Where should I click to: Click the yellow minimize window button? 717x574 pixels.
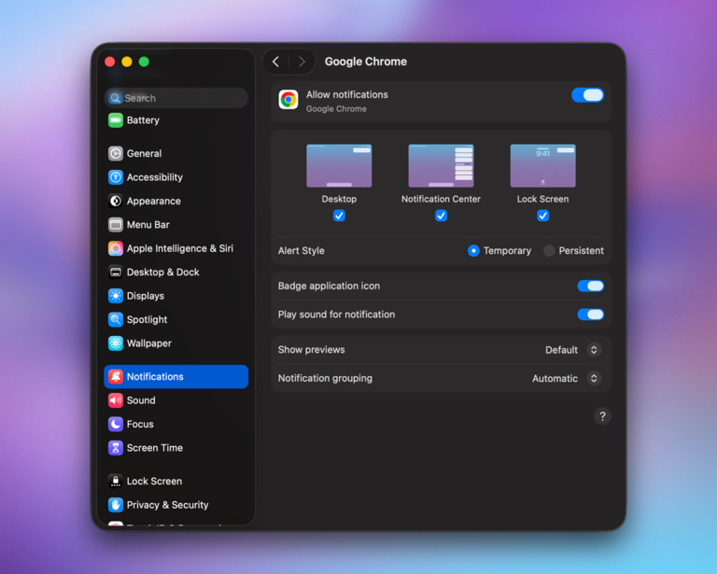127,62
